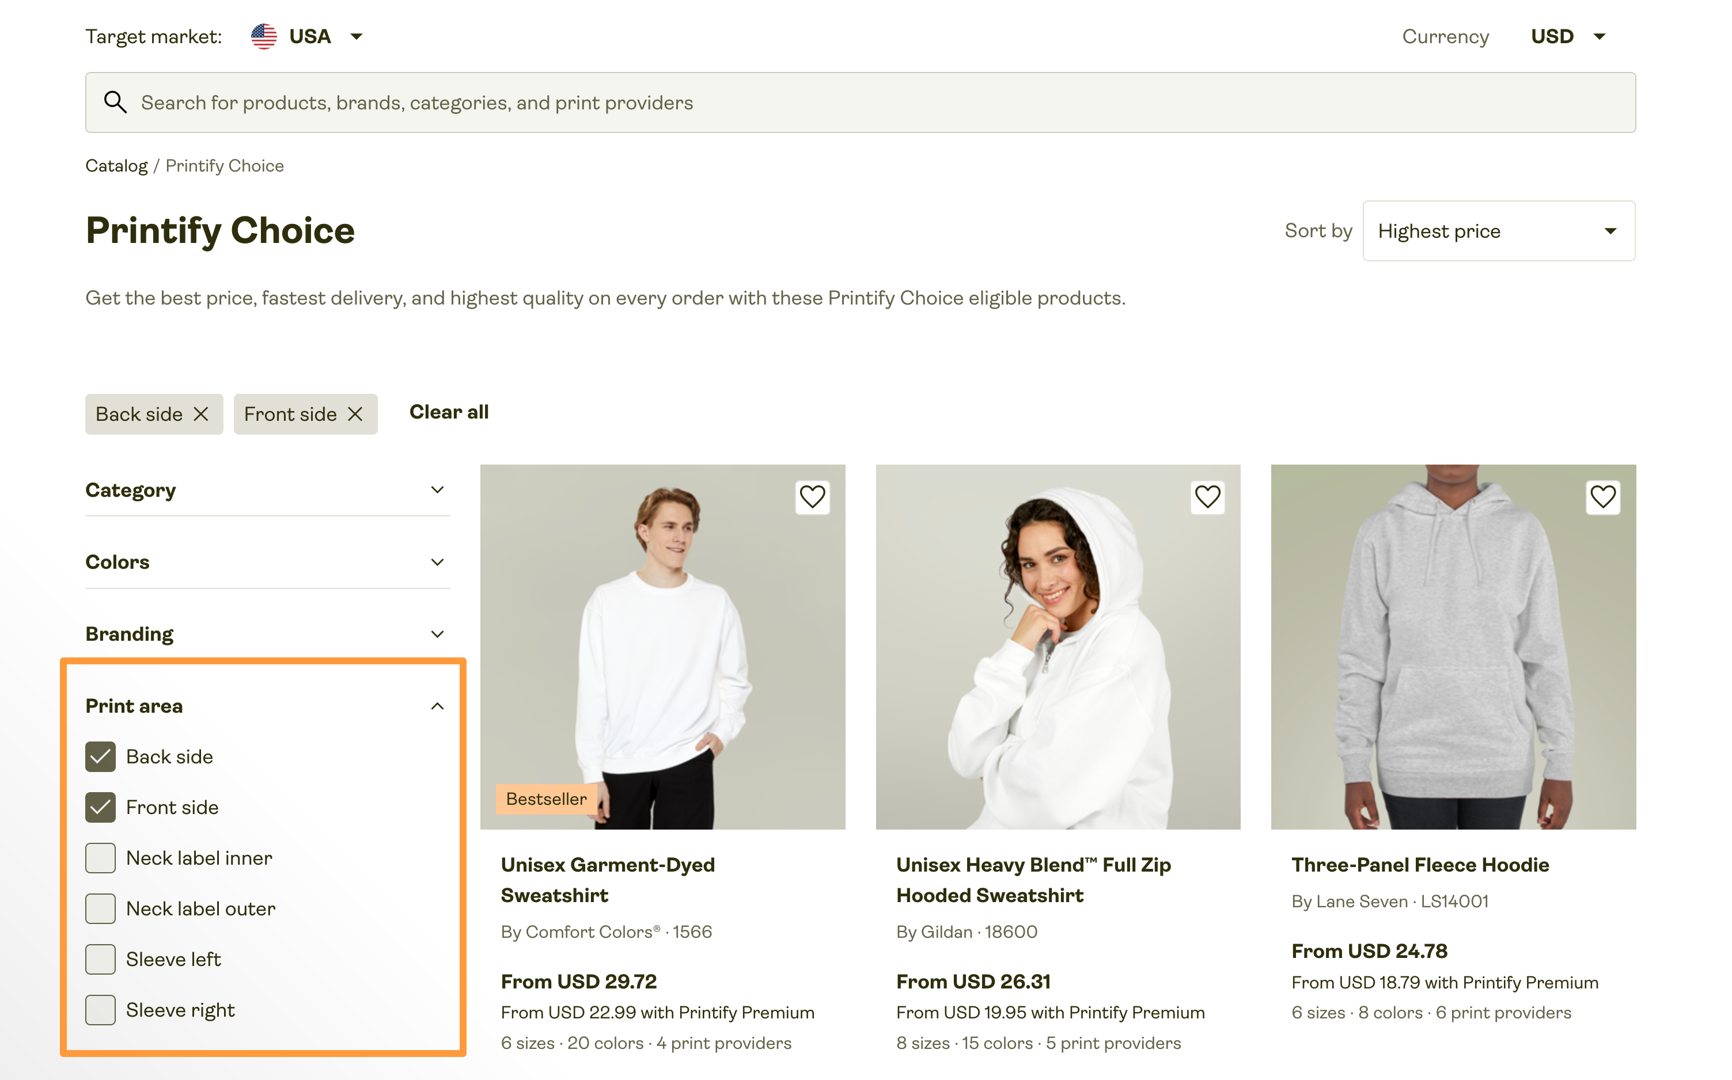Click the favorite heart on the Garment-Dyed Sweatshirt

click(x=812, y=496)
